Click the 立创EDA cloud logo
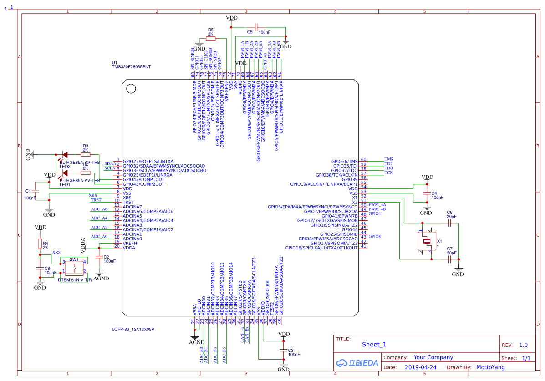 (x=357, y=362)
